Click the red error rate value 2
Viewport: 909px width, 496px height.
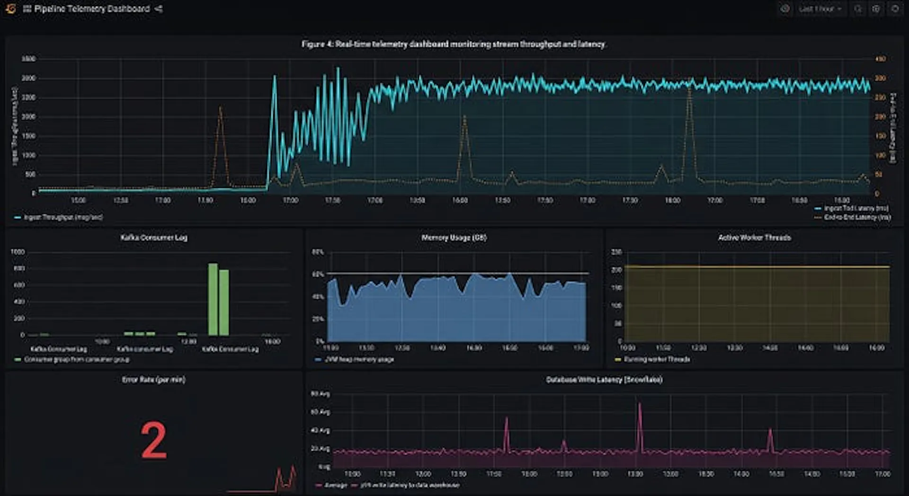pos(154,441)
